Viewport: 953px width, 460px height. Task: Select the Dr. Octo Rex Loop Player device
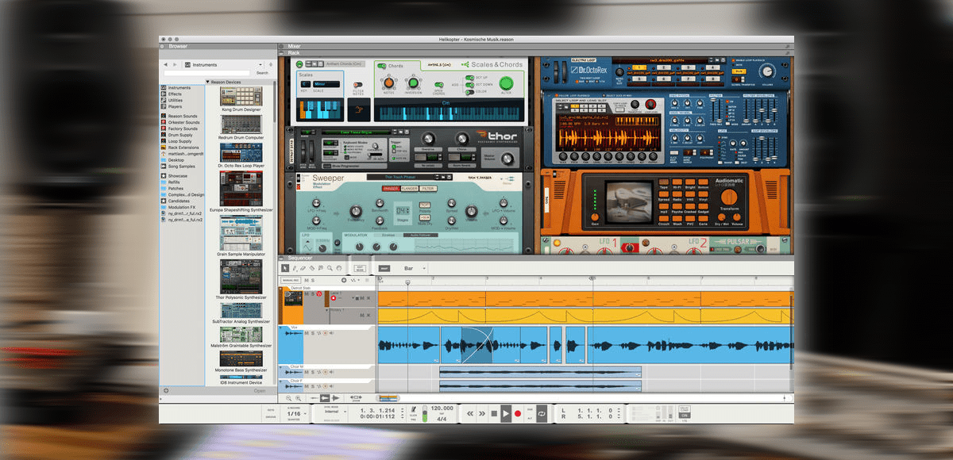[241, 152]
